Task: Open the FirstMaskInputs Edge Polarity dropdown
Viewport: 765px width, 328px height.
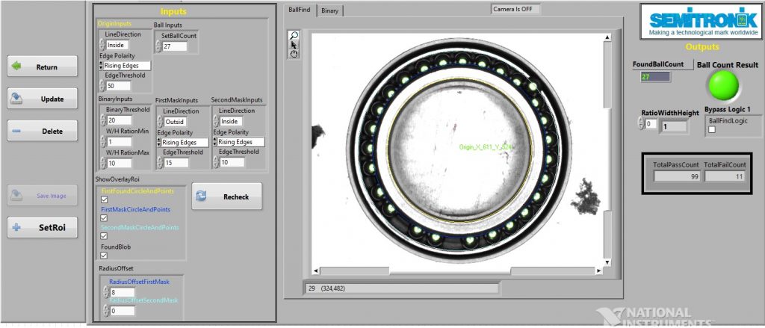Action: [160, 142]
